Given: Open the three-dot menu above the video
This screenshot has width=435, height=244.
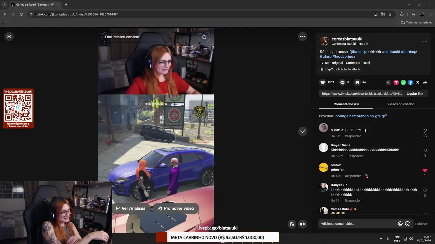Looking at the screenshot, I should (x=302, y=36).
